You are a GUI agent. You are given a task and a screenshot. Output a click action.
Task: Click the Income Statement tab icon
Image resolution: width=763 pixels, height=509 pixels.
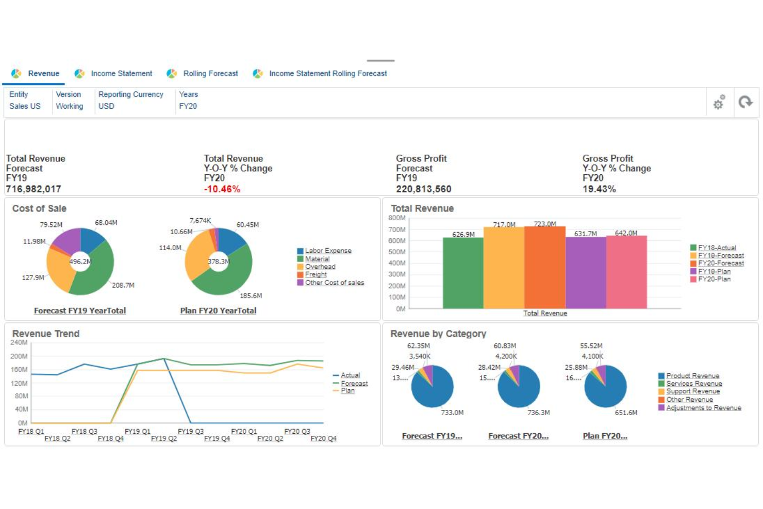point(79,73)
